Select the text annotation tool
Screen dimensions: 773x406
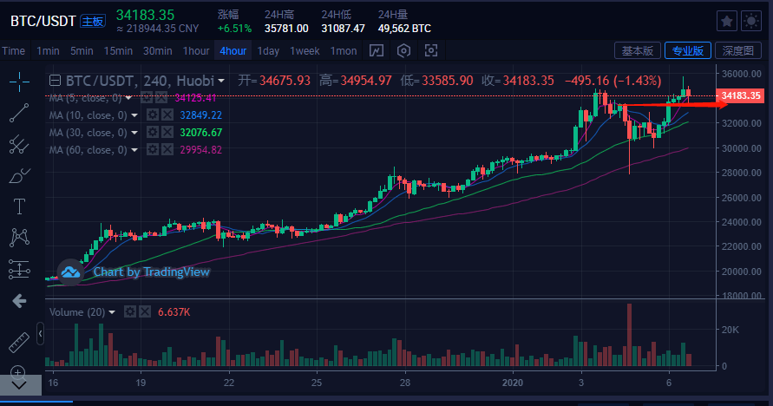(x=19, y=206)
